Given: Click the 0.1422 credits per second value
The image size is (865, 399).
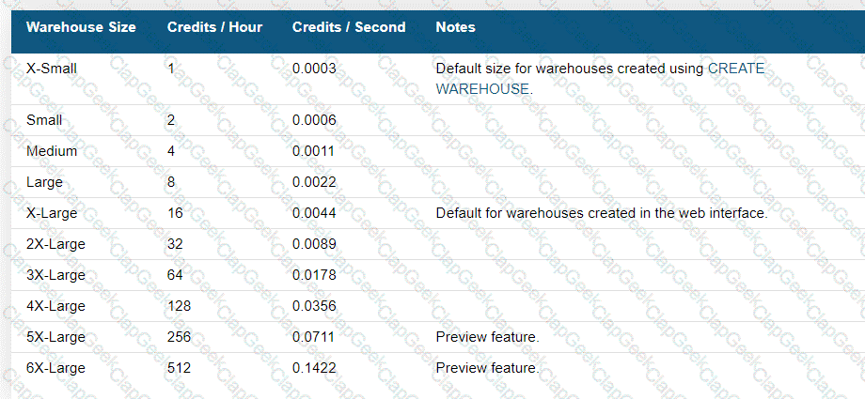Looking at the screenshot, I should pos(314,368).
